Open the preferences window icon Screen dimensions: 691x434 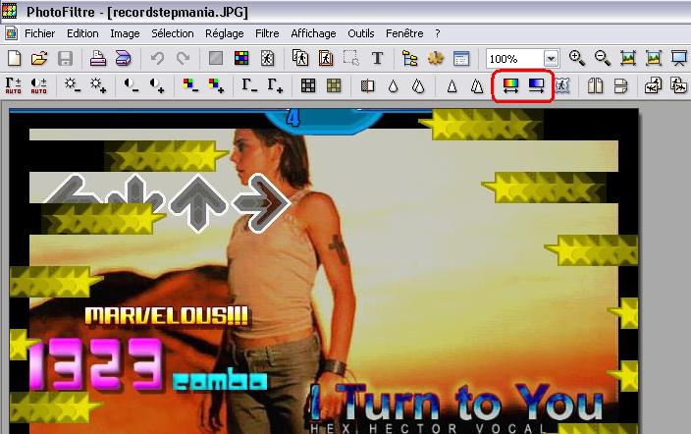point(461,58)
